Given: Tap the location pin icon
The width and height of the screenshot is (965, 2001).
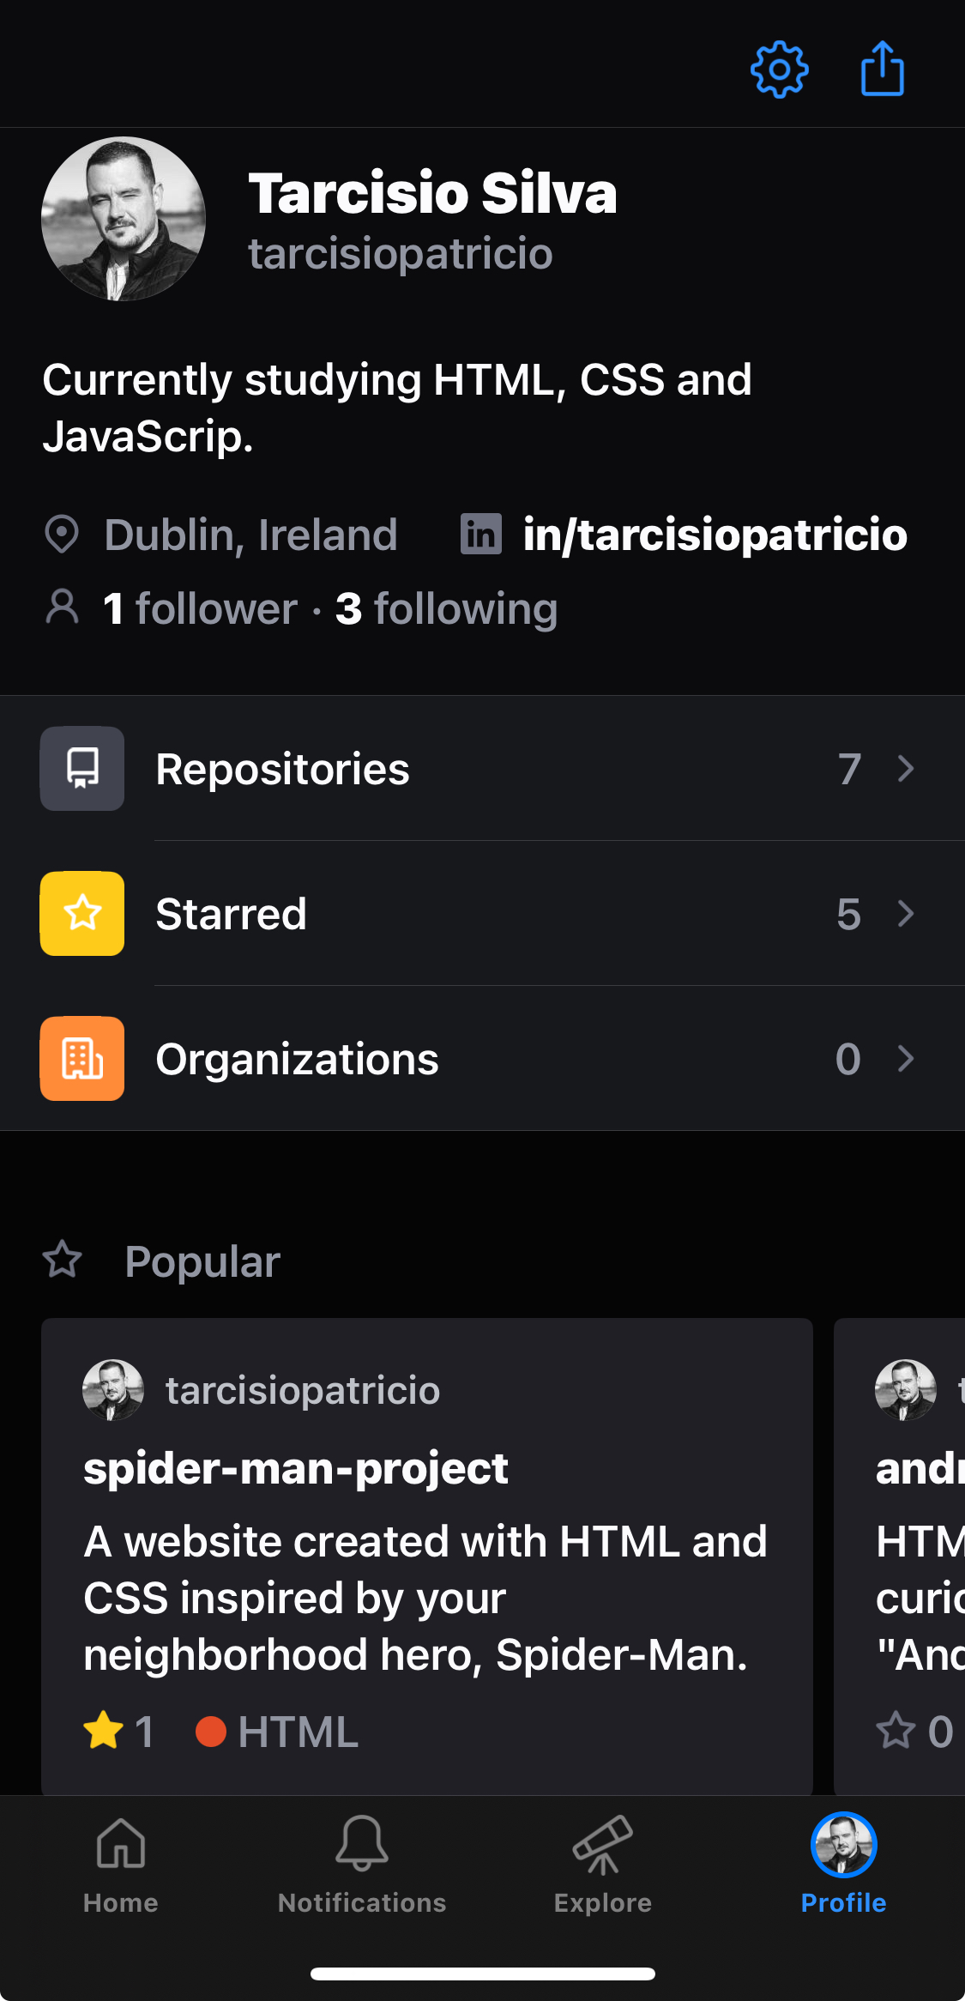Looking at the screenshot, I should pyautogui.click(x=62, y=535).
